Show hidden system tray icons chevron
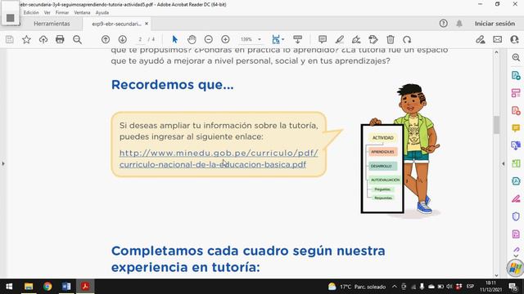The height and width of the screenshot is (294, 524). click(395, 287)
